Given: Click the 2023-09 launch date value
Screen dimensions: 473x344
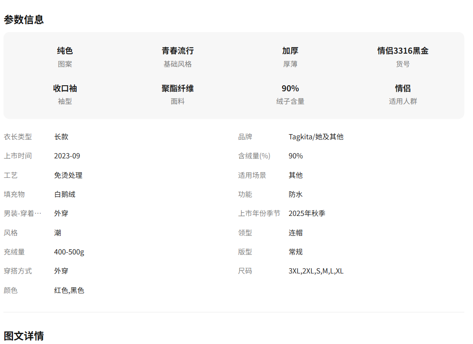Looking at the screenshot, I should (x=67, y=156).
